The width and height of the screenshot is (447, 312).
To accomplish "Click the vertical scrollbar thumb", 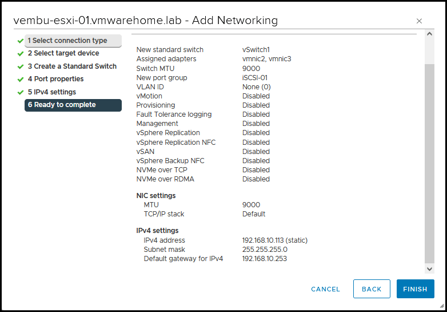I will pos(430,164).
